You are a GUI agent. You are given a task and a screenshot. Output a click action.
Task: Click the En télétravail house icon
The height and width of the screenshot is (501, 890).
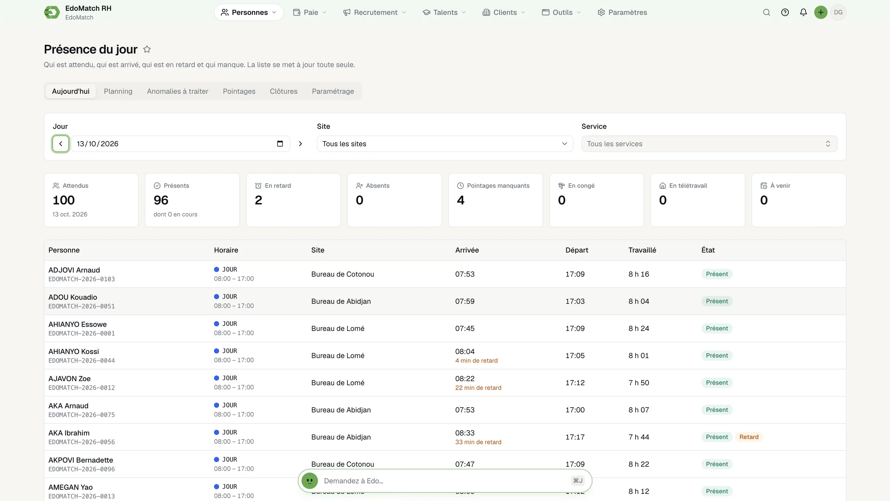point(663,186)
